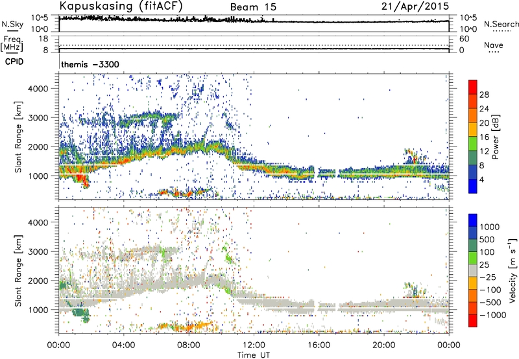The height and width of the screenshot is (359, 519).
Task: Click the Power [dB] colorbar title
Action: pyautogui.click(x=495, y=137)
